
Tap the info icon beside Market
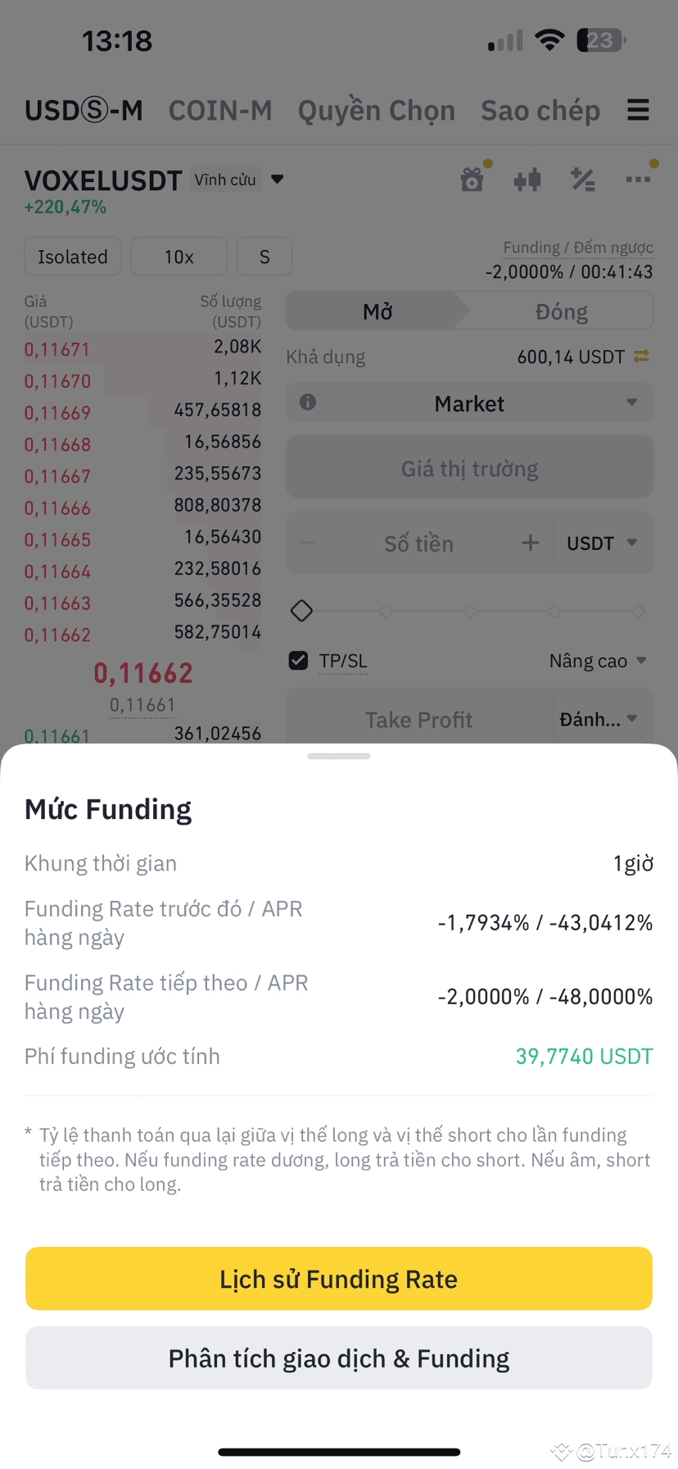308,402
